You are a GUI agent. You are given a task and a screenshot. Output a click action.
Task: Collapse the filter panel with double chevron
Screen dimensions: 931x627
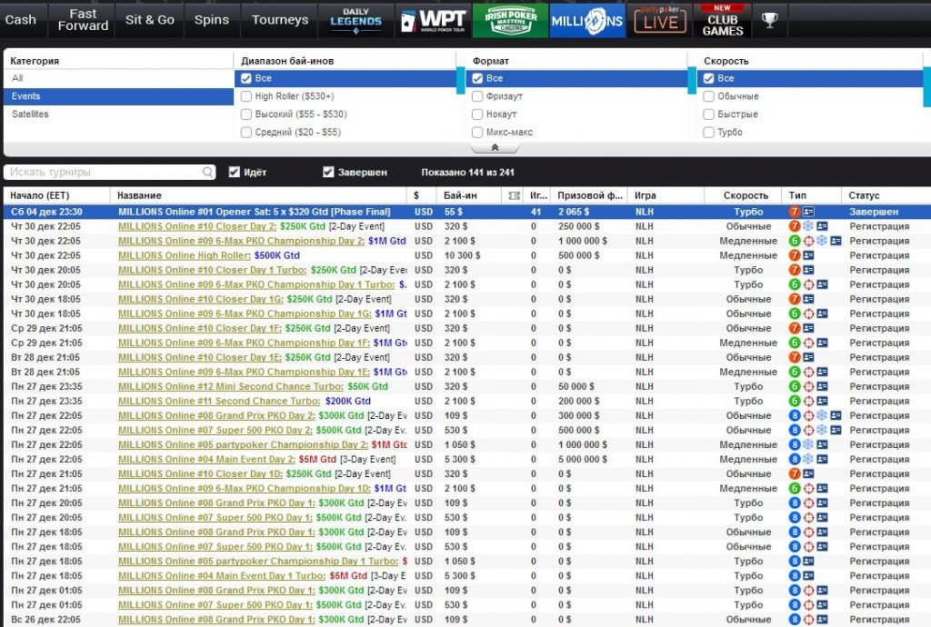[x=494, y=147]
